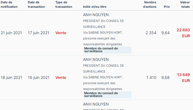
Task: Select the Initié et/ou titre header
Action: [x=95, y=7]
